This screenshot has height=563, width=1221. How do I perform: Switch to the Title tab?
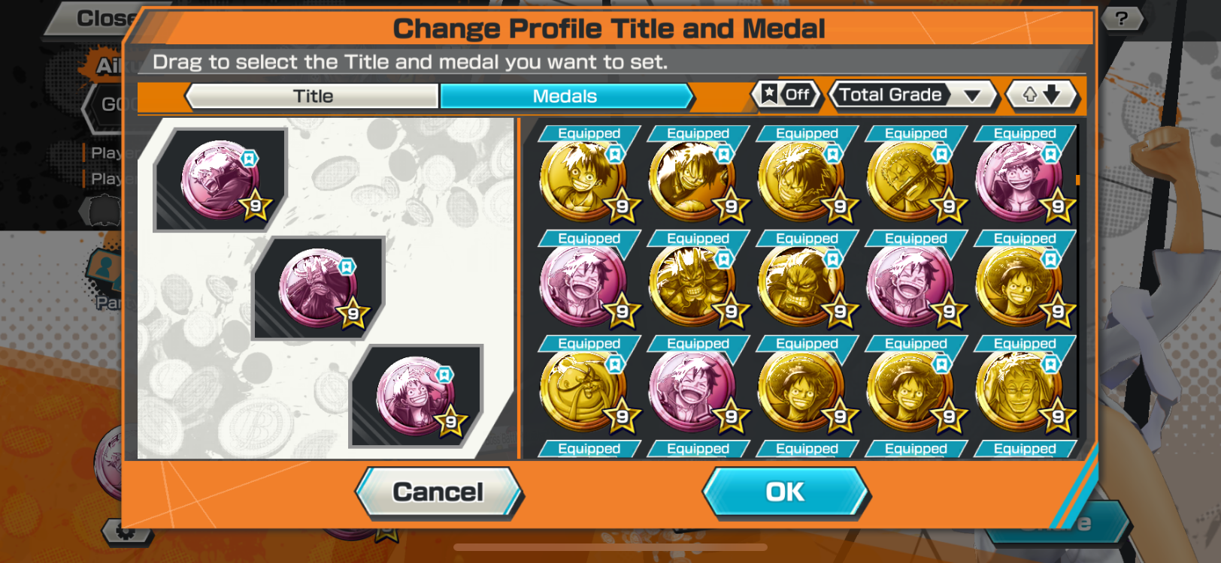coord(312,96)
